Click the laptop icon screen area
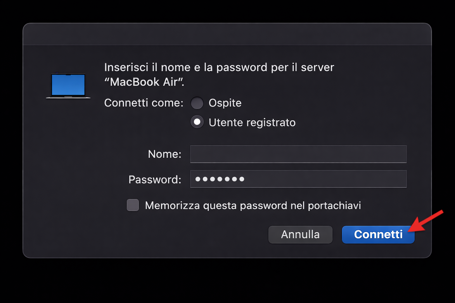 [68, 84]
